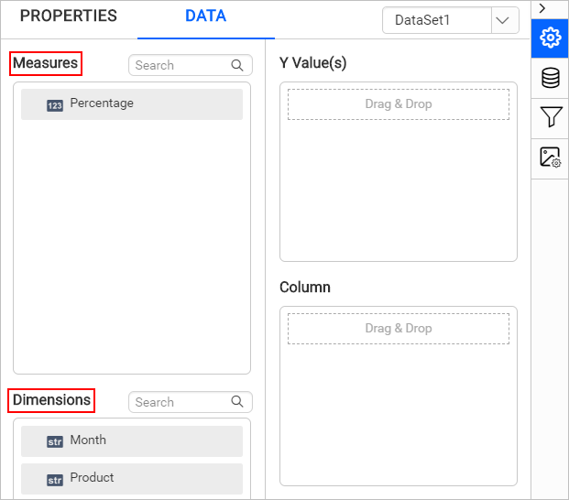Open the filter funnel icon
Screen dimensions: 569x500
point(550,116)
